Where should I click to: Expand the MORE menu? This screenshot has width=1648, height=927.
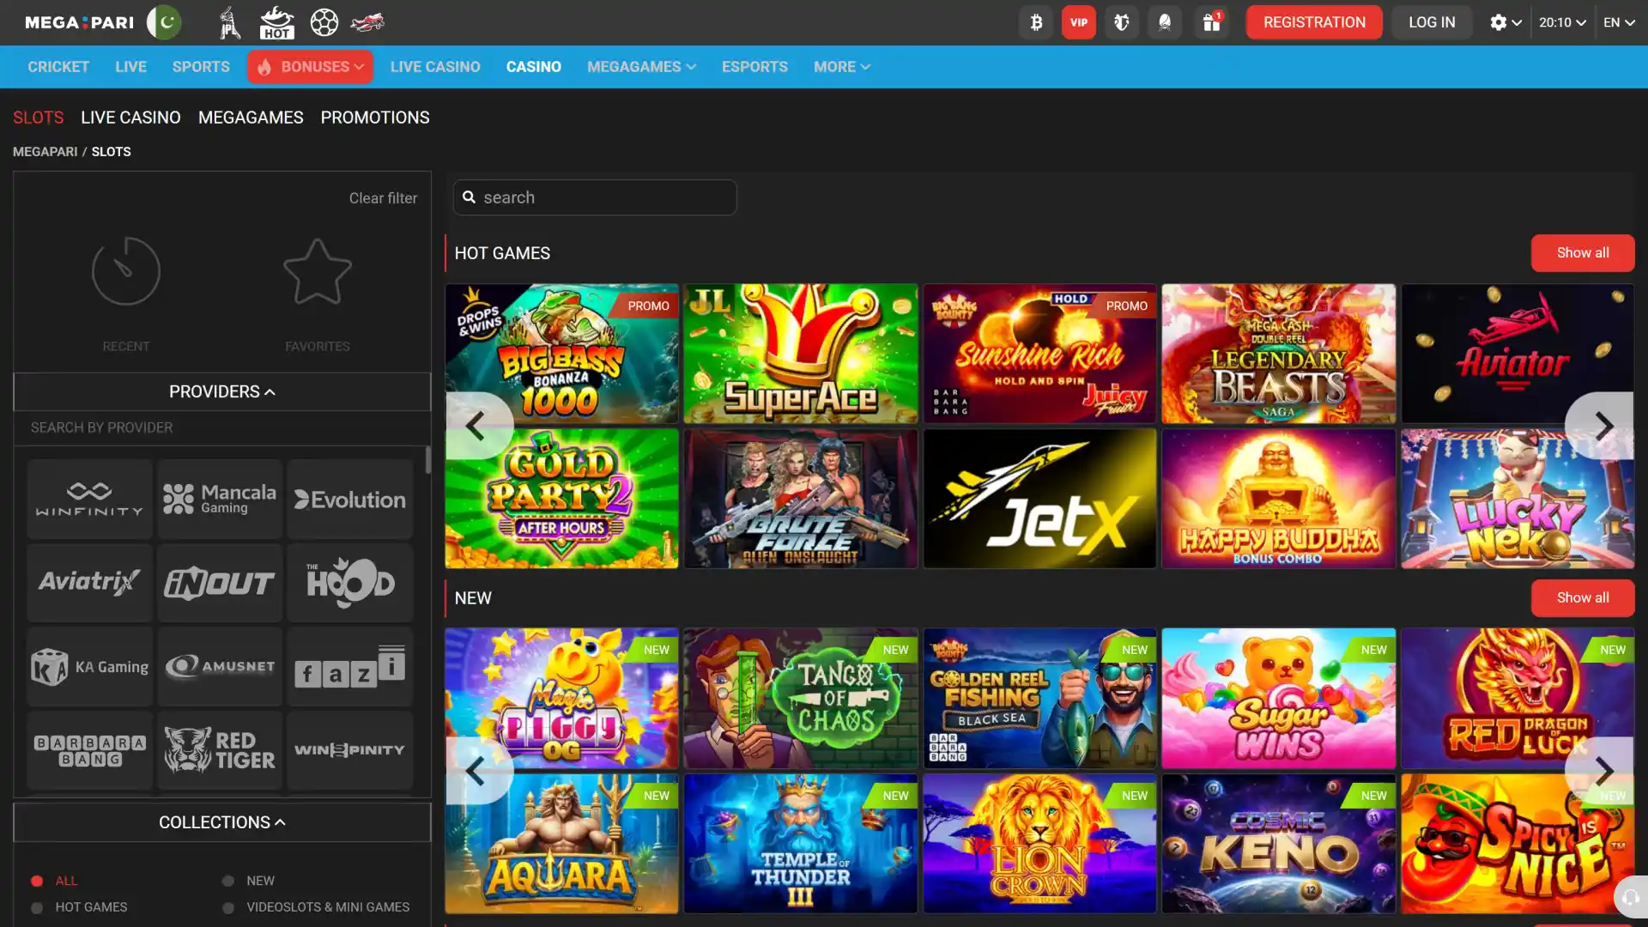point(842,67)
